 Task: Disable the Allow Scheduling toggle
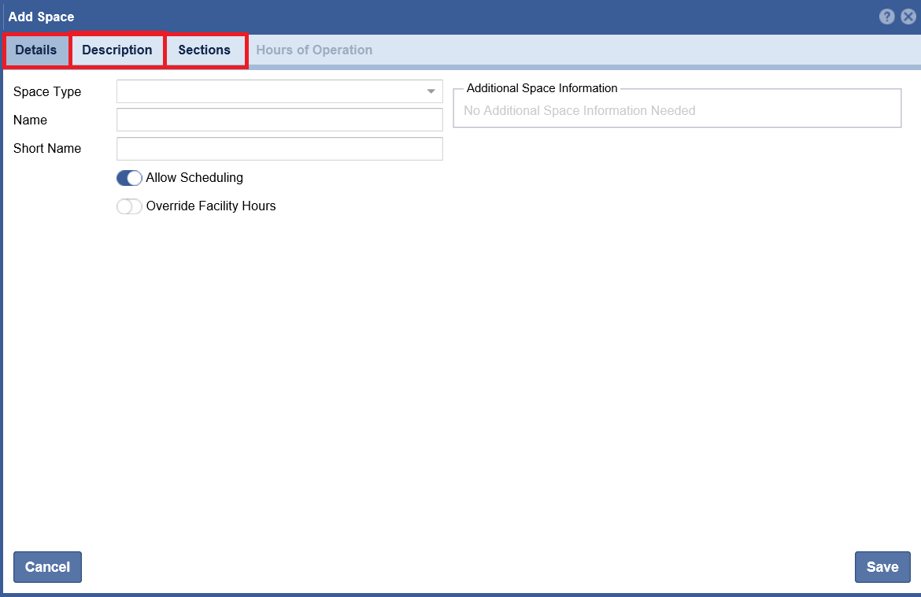point(129,178)
